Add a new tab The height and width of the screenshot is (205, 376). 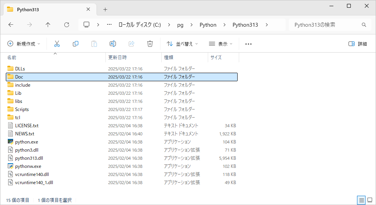tap(105, 10)
